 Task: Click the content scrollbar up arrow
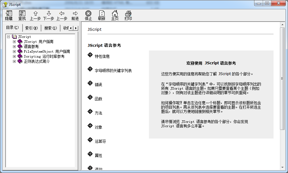coord(282,25)
